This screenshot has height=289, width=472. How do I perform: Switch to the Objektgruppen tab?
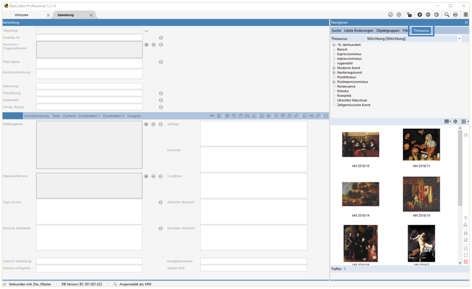point(387,30)
